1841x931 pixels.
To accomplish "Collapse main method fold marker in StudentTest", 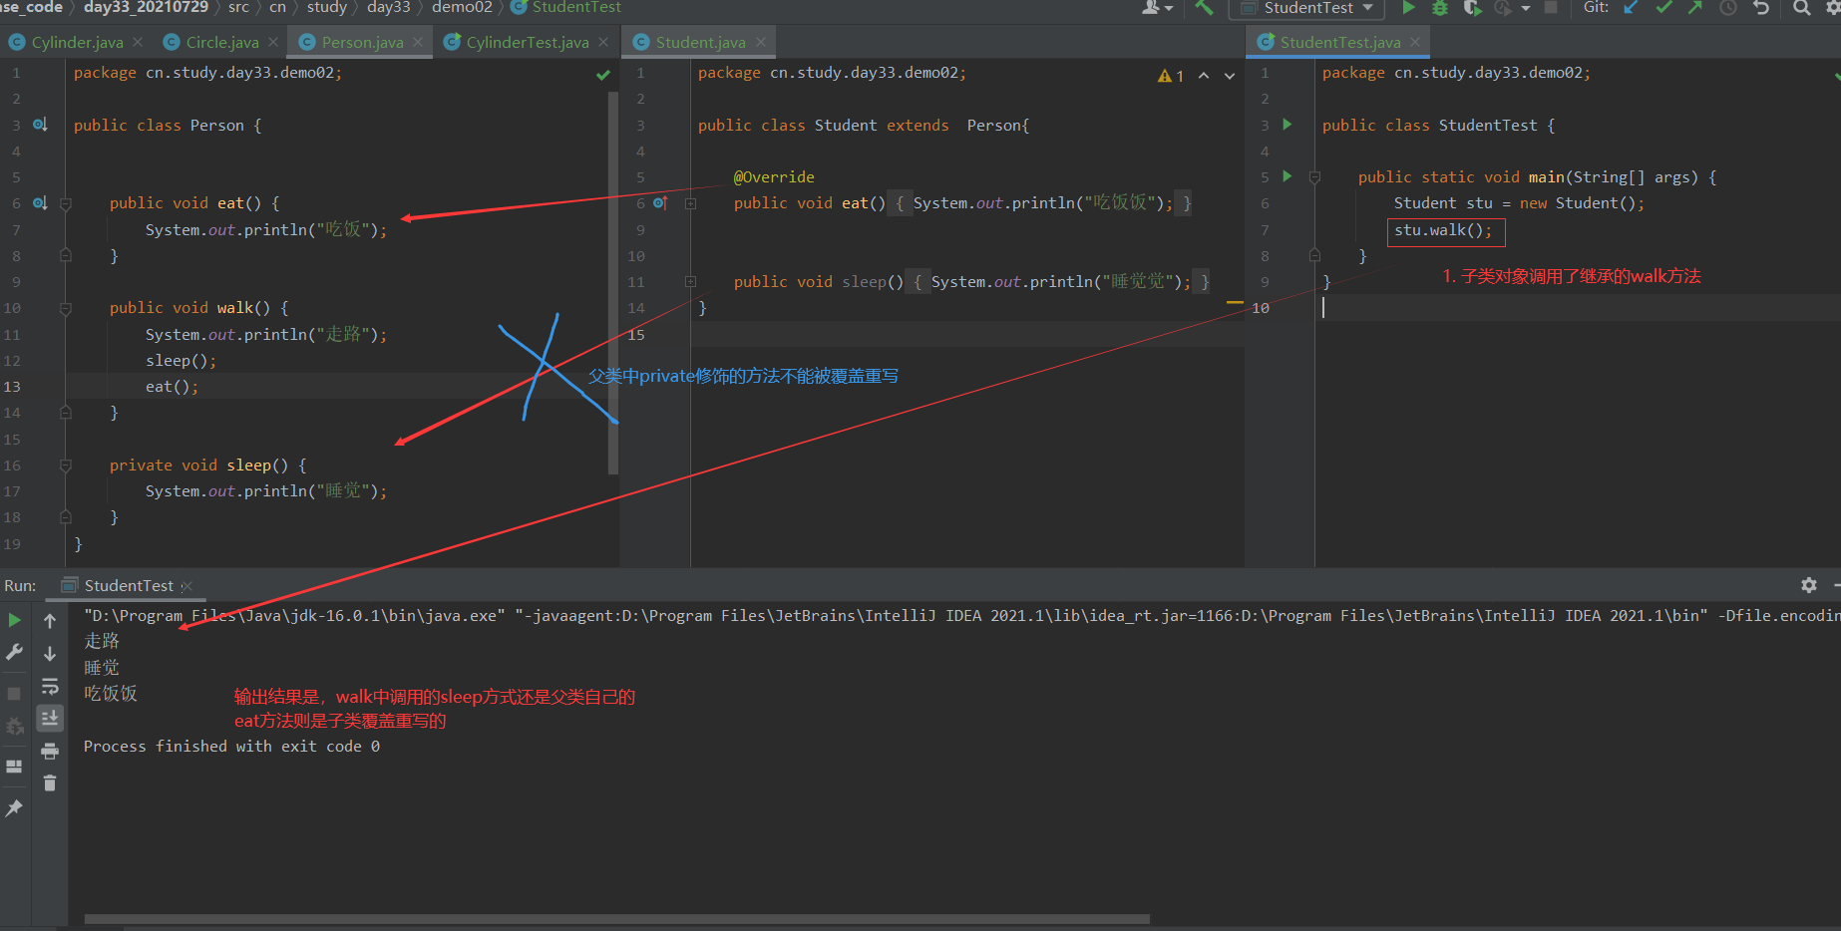I will [x=1314, y=177].
